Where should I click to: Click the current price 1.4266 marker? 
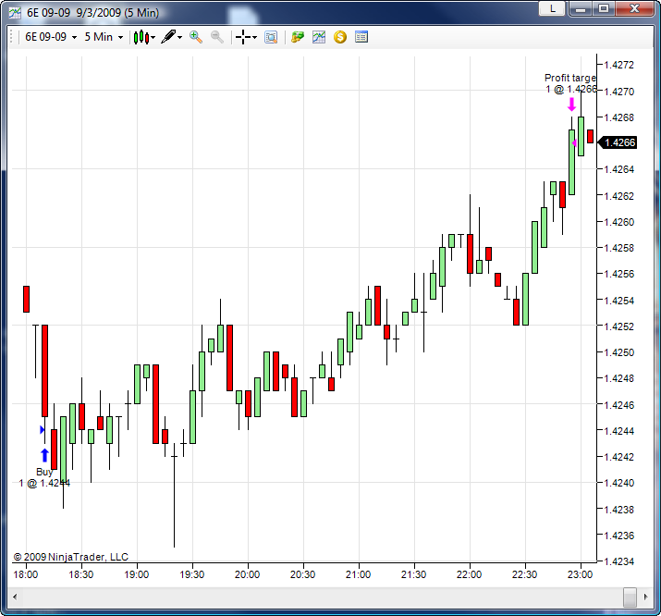[x=618, y=142]
